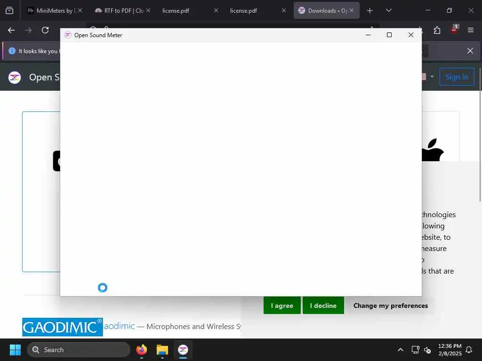Click the GAODIMIC banner image
The height and width of the screenshot is (361, 482).
click(x=63, y=327)
